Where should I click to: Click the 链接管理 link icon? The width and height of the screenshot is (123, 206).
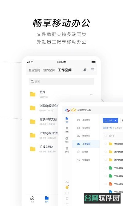click(x=78, y=160)
